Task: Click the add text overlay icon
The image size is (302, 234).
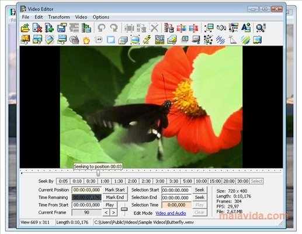Action: coord(246,28)
